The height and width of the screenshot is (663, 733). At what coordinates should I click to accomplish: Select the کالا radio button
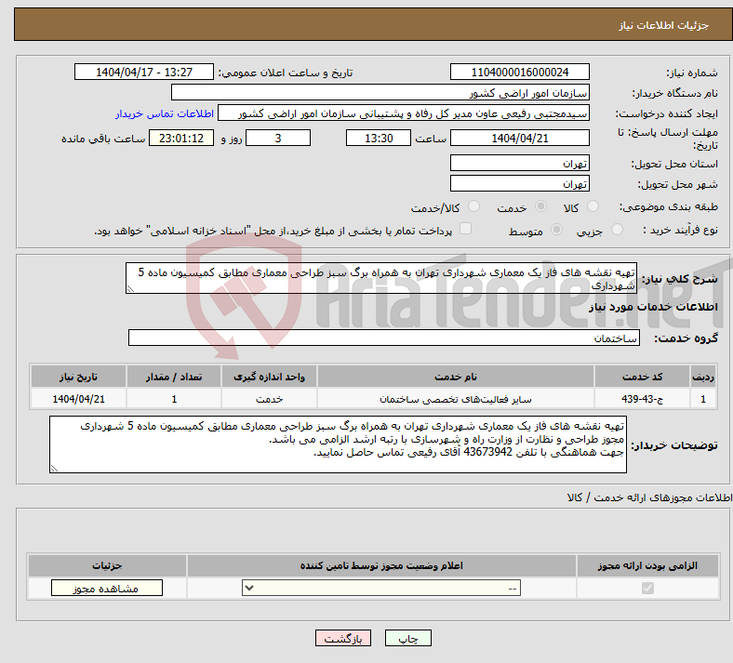tap(593, 206)
